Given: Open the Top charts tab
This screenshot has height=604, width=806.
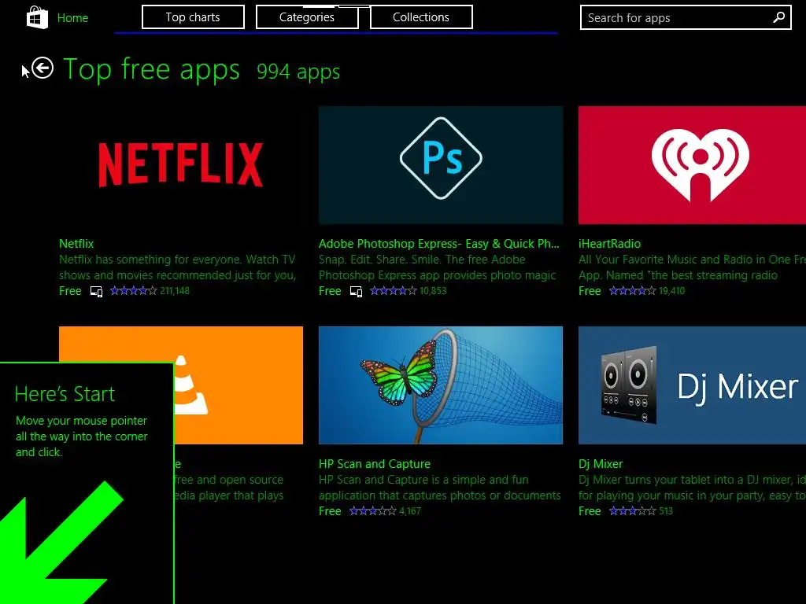Looking at the screenshot, I should click(193, 17).
